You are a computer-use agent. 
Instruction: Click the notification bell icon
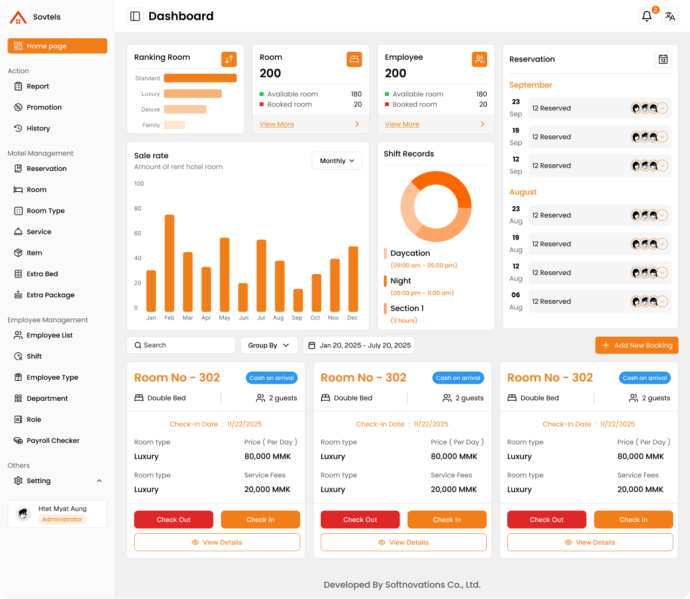point(646,16)
